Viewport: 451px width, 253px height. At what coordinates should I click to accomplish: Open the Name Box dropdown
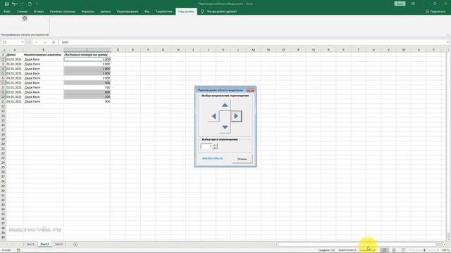pyautogui.click(x=23, y=42)
